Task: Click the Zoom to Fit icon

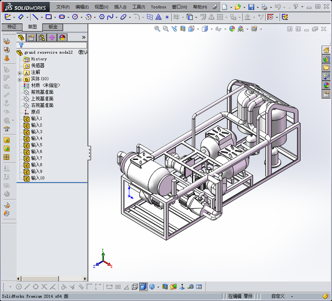Action: click(157, 29)
